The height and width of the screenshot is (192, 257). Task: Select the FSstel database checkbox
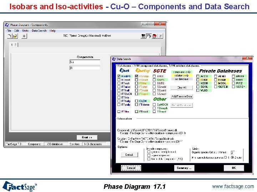(x=136, y=87)
